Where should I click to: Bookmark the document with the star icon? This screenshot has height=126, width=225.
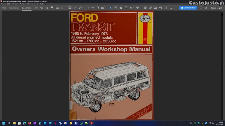tap(42, 8)
